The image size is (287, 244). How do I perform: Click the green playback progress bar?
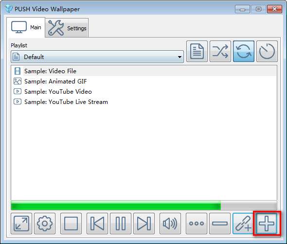click(x=144, y=205)
